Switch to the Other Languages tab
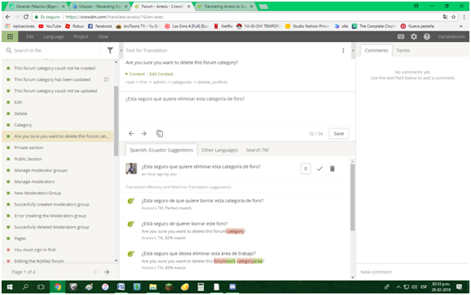Viewport: 471px width, 295px height. [x=219, y=150]
